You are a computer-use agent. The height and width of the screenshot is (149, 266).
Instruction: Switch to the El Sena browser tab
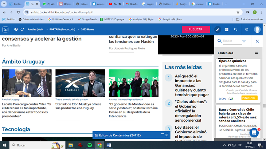pyautogui.click(x=65, y=4)
